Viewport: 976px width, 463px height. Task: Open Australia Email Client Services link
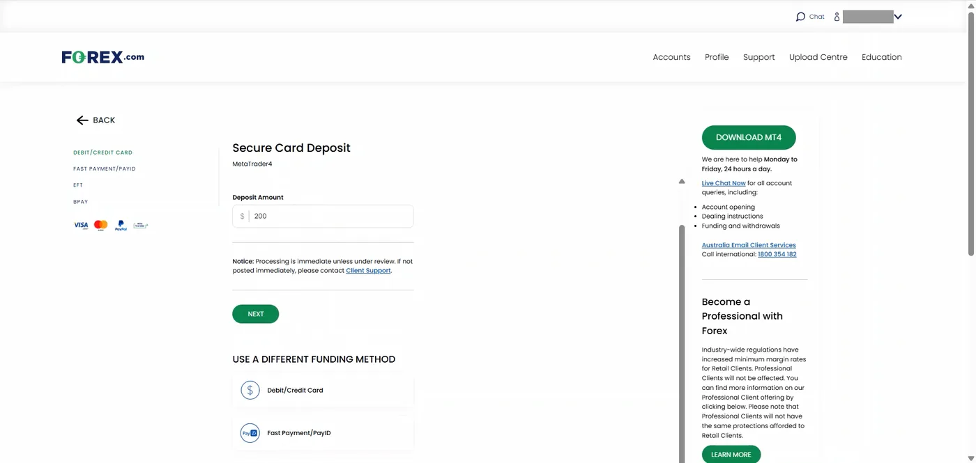click(749, 245)
